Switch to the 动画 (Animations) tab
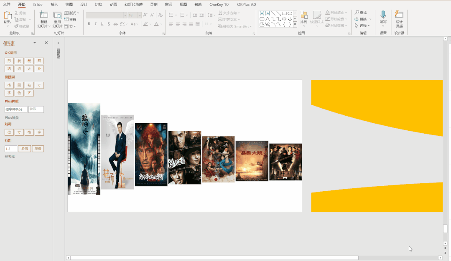This screenshot has width=451, height=261. tap(113, 4)
